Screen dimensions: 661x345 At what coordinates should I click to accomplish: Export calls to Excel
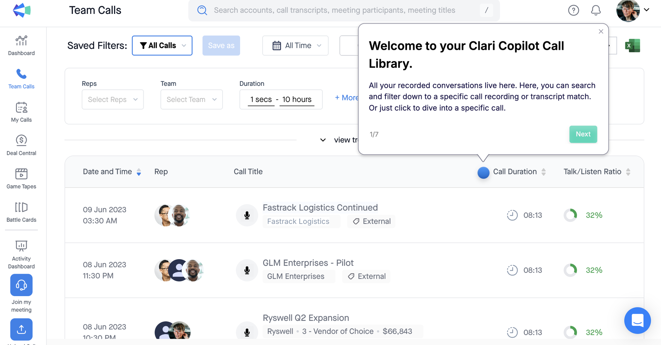(632, 46)
